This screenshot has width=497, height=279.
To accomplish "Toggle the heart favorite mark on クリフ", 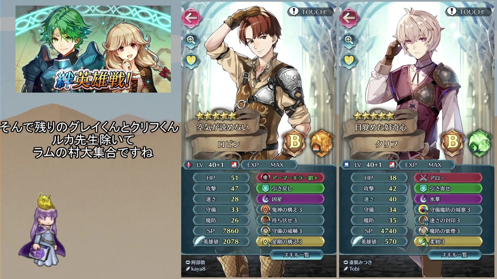I will pyautogui.click(x=349, y=60).
